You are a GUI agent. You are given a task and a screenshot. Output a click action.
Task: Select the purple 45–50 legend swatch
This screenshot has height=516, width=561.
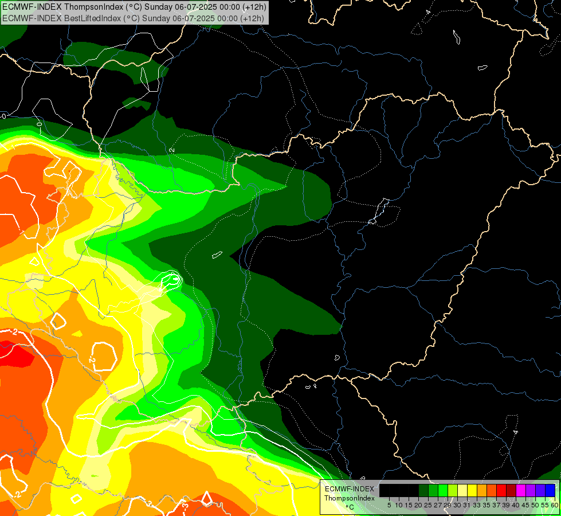click(531, 491)
